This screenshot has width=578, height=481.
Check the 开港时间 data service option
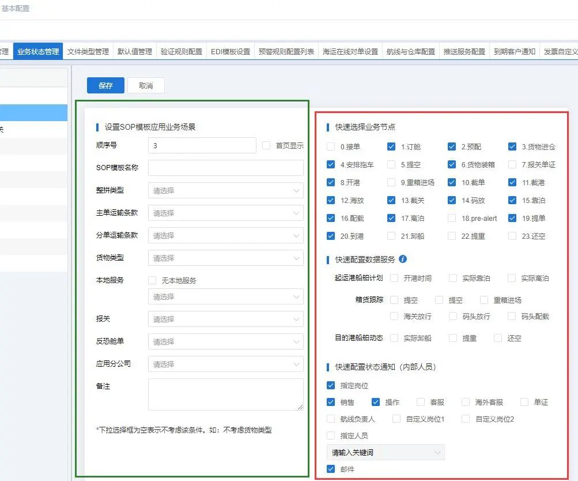click(x=394, y=278)
